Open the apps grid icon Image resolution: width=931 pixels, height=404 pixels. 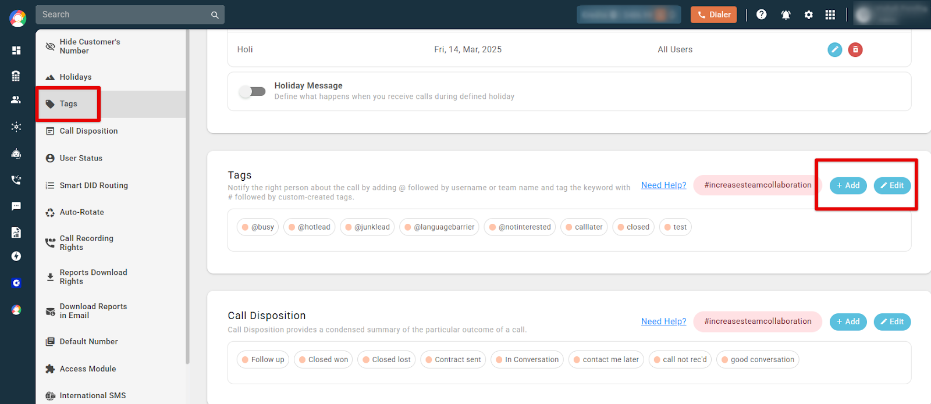coord(830,15)
